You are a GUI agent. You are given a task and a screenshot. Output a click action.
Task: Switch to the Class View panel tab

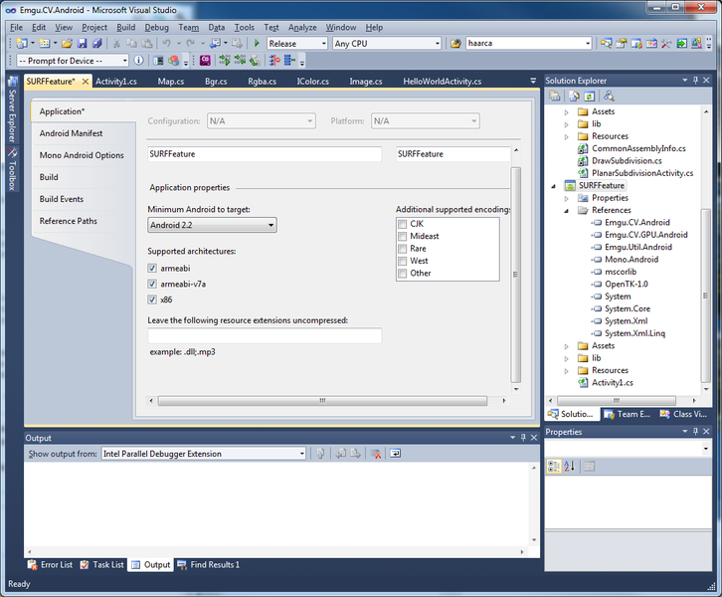(683, 414)
